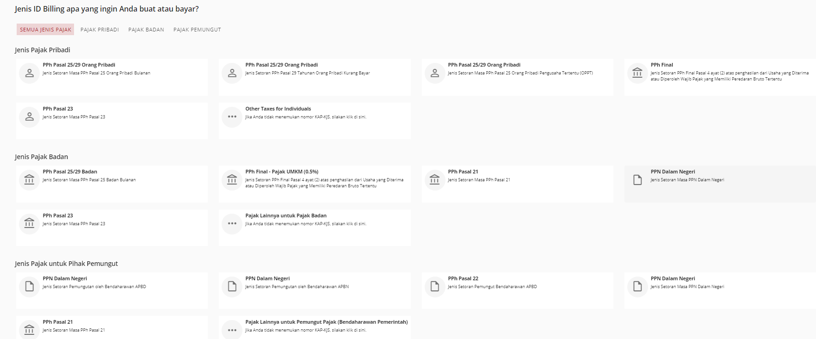Click document icon of PPh Pasal 22 card

[x=435, y=287]
